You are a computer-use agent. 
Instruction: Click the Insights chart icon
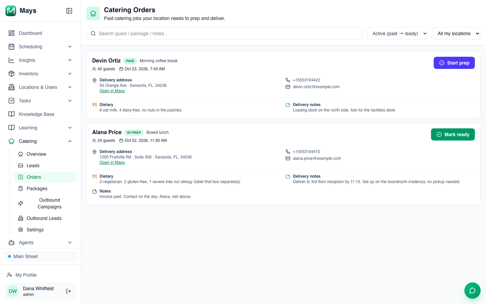click(x=11, y=60)
